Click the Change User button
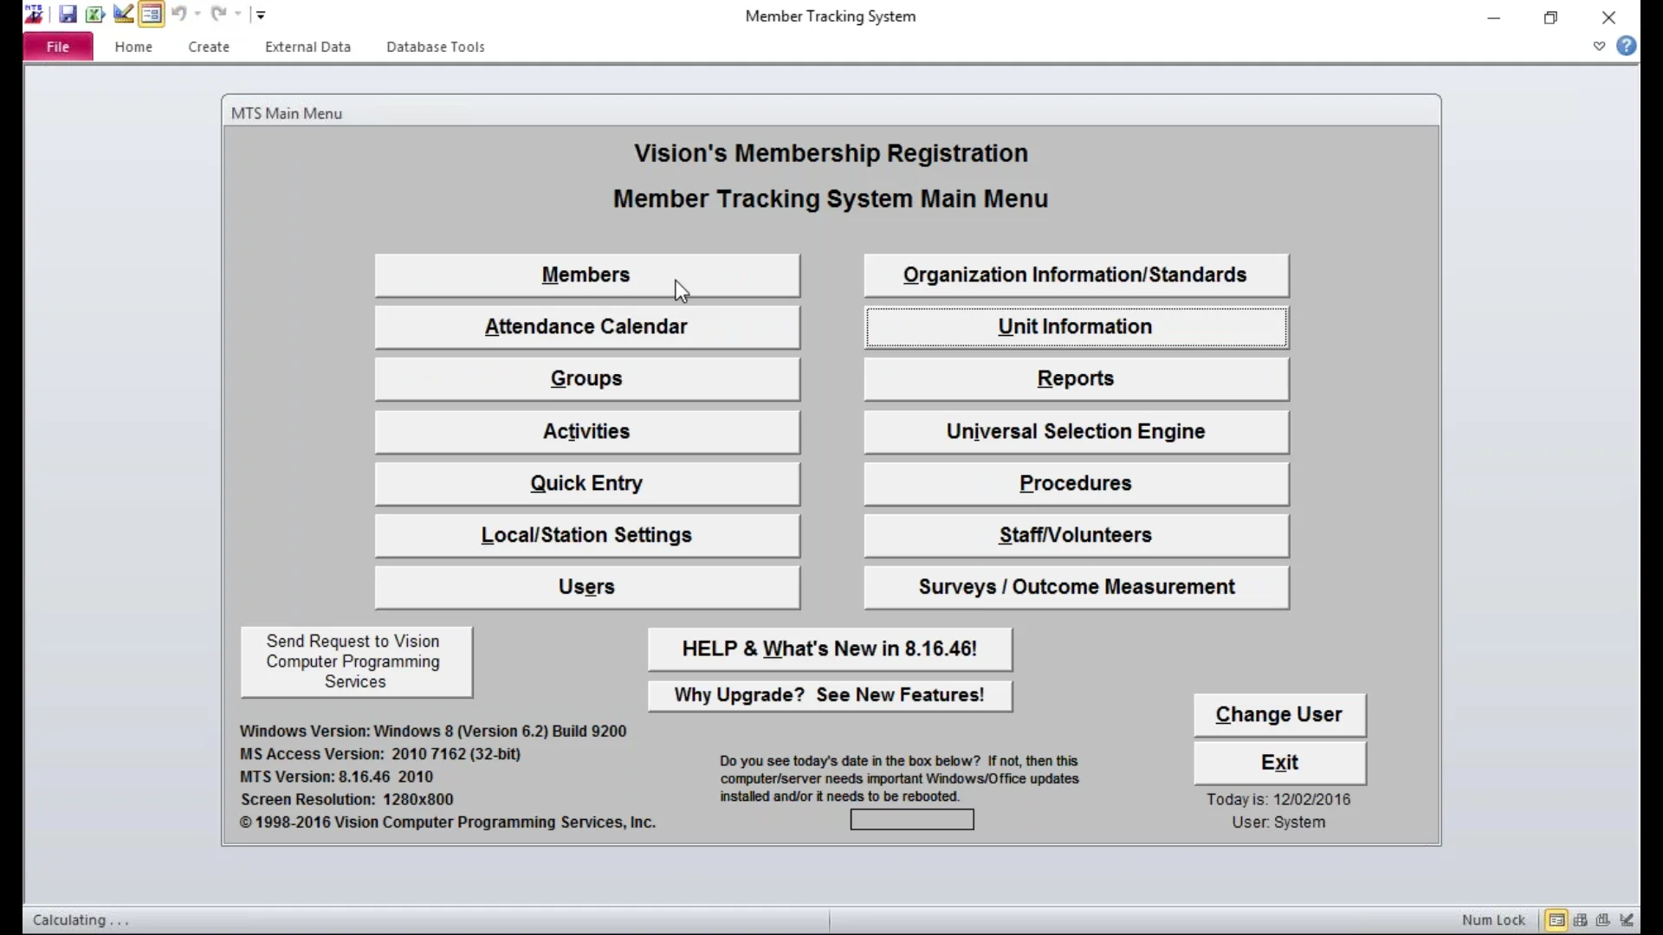 click(1279, 715)
